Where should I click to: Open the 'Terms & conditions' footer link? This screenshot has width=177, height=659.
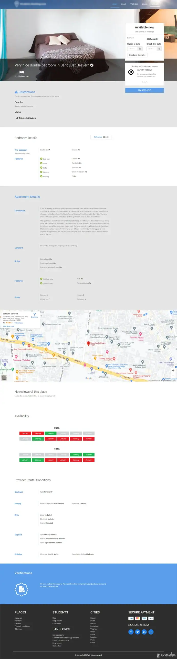pos(22,626)
